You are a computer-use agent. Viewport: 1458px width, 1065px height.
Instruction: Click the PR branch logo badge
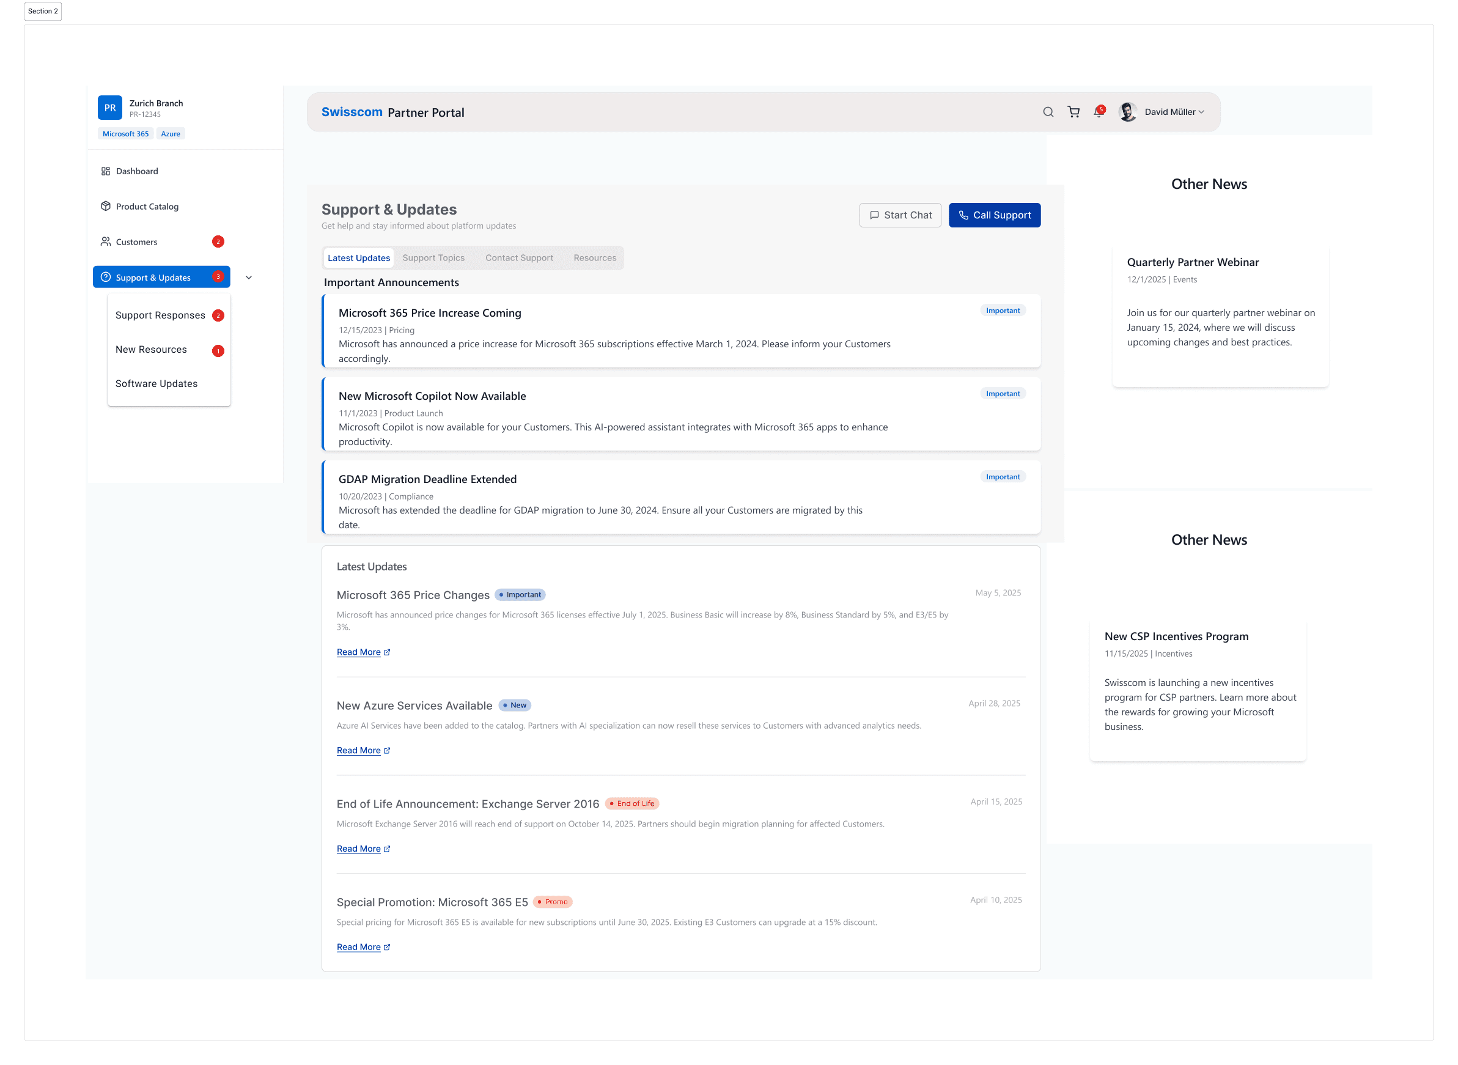tap(109, 108)
